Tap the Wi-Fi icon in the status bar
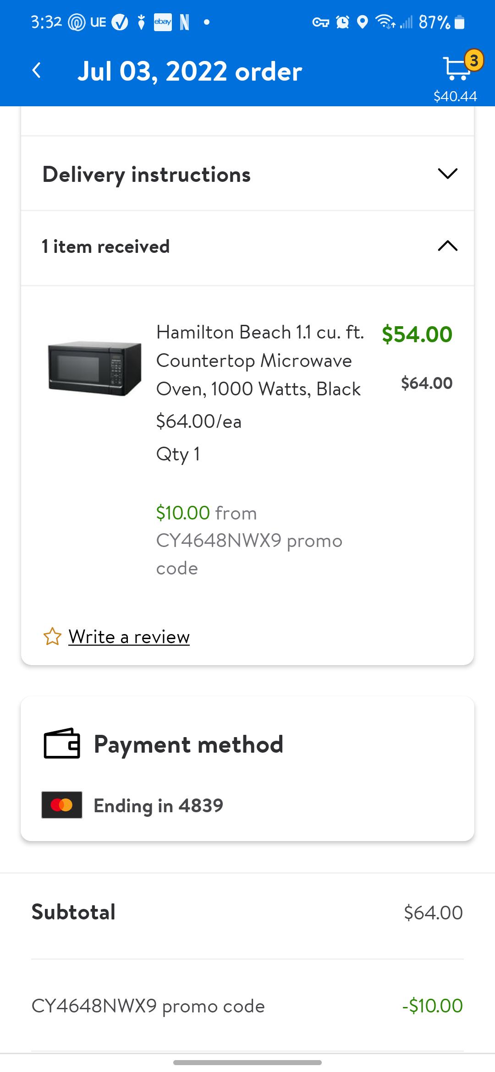The height and width of the screenshot is (1072, 495). [383, 21]
